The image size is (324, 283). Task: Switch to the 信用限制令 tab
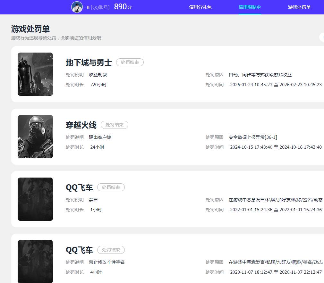[250, 7]
